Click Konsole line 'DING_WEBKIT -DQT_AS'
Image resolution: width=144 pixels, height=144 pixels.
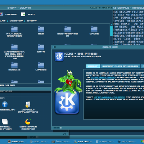[129, 24]
